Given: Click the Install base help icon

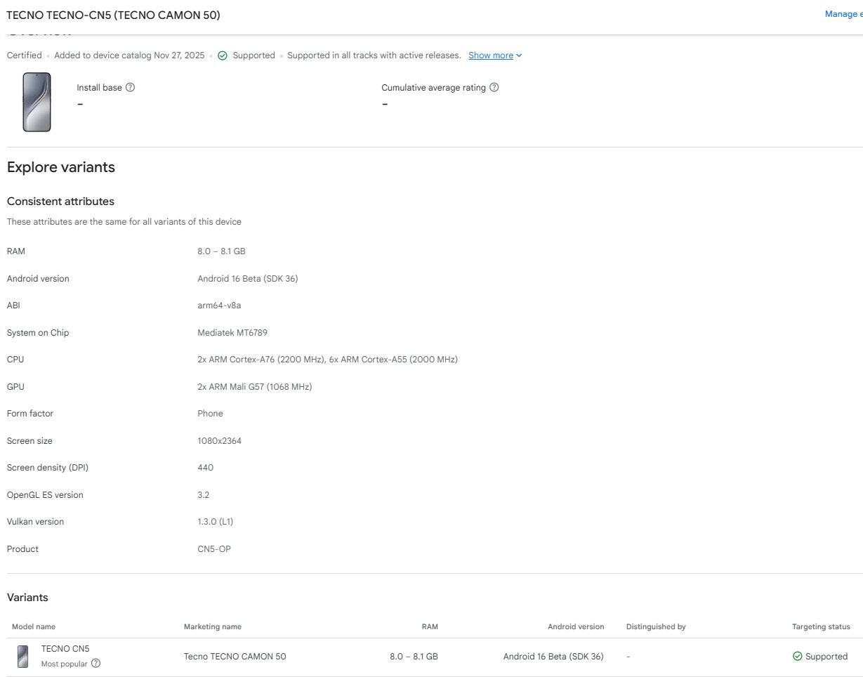Looking at the screenshot, I should point(130,88).
